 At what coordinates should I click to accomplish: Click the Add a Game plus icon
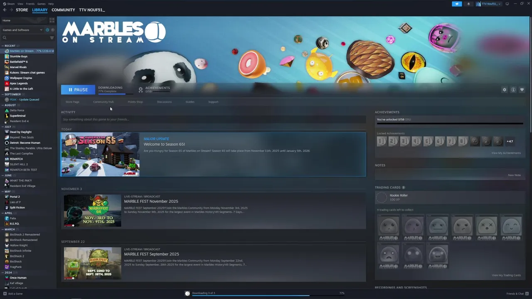coord(5,294)
